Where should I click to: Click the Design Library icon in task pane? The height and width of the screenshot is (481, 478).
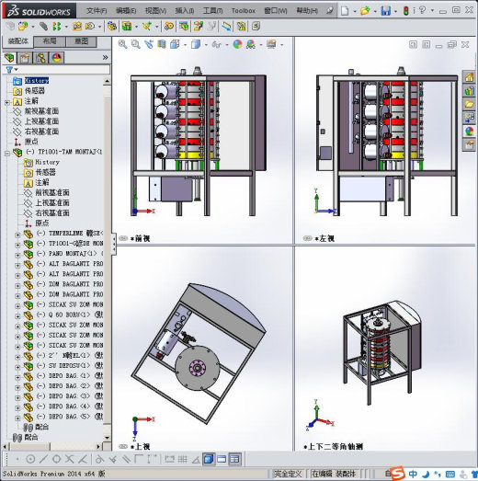[x=469, y=90]
